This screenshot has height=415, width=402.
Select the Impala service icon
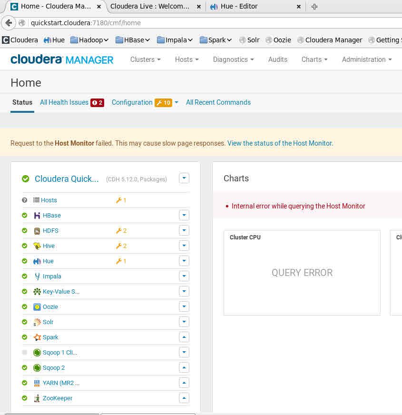coord(37,276)
